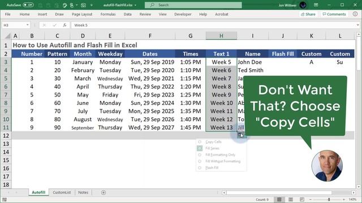
Task: Open the File menu
Action: tap(7, 14)
